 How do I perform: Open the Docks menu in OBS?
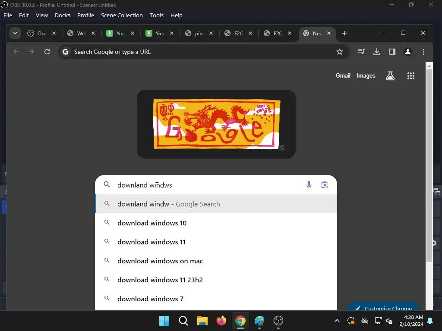pyautogui.click(x=63, y=15)
